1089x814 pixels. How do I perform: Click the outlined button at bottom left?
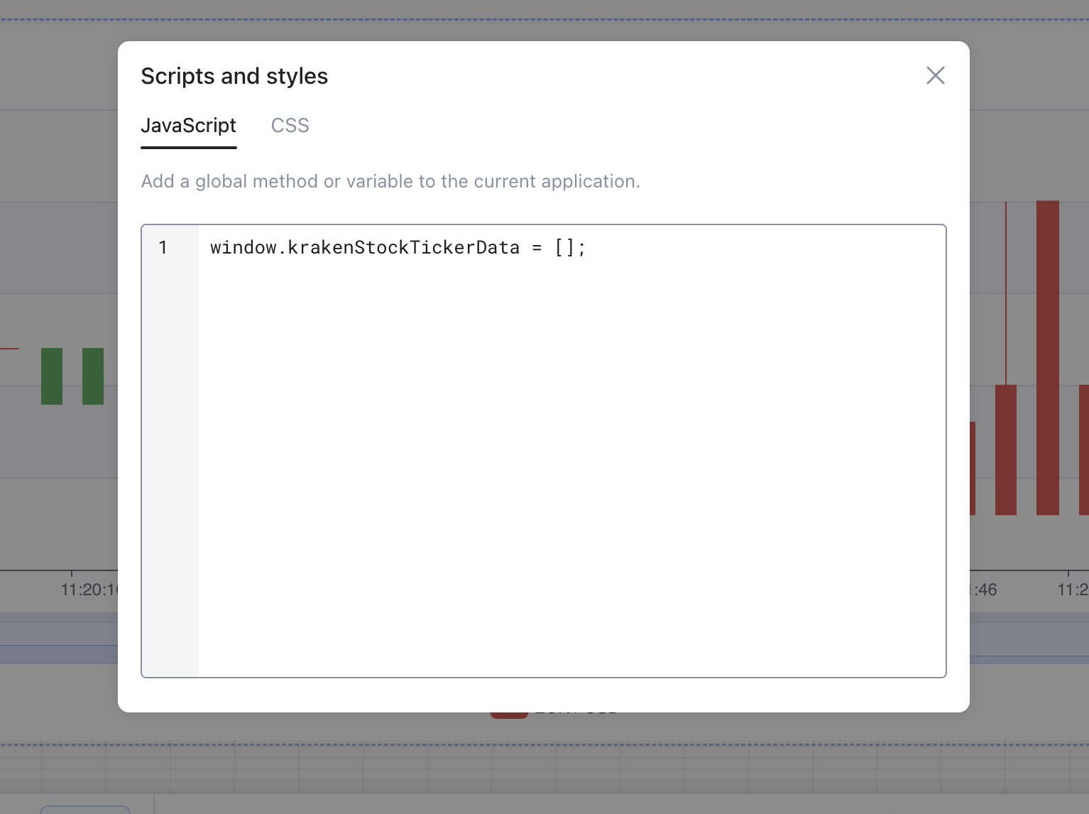pos(85,810)
